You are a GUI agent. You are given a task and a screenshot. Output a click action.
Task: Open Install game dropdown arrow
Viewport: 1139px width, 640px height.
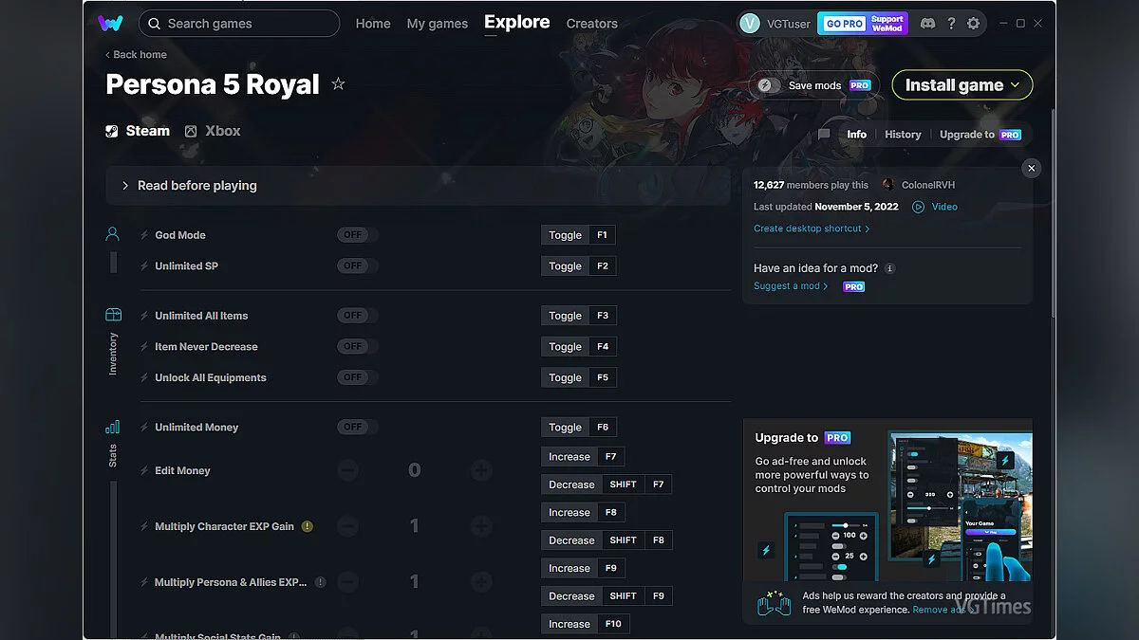[x=1015, y=85]
